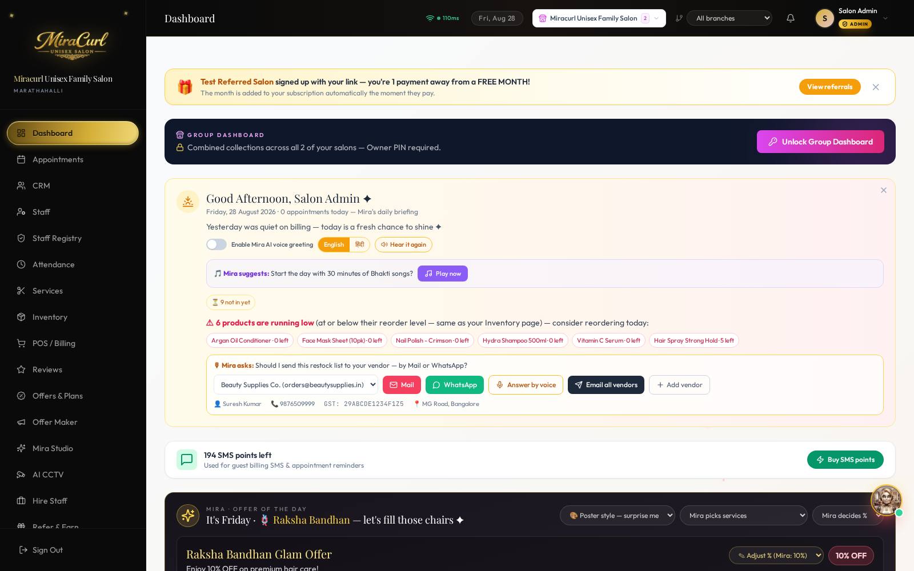Image resolution: width=914 pixels, height=571 pixels.
Task: Click the Services scissors icon
Action: pos(21,291)
